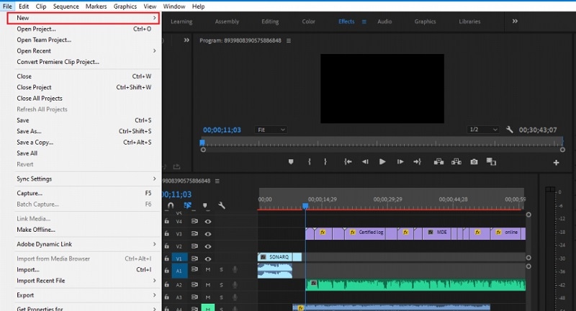Click the Play button in Program monitor
The image size is (576, 311).
click(x=382, y=162)
